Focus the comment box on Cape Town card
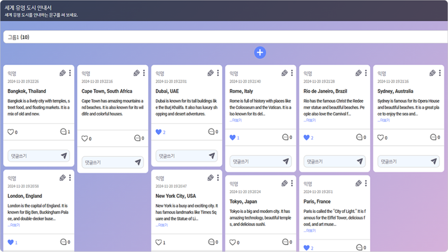The width and height of the screenshot is (448, 252). 113,162
